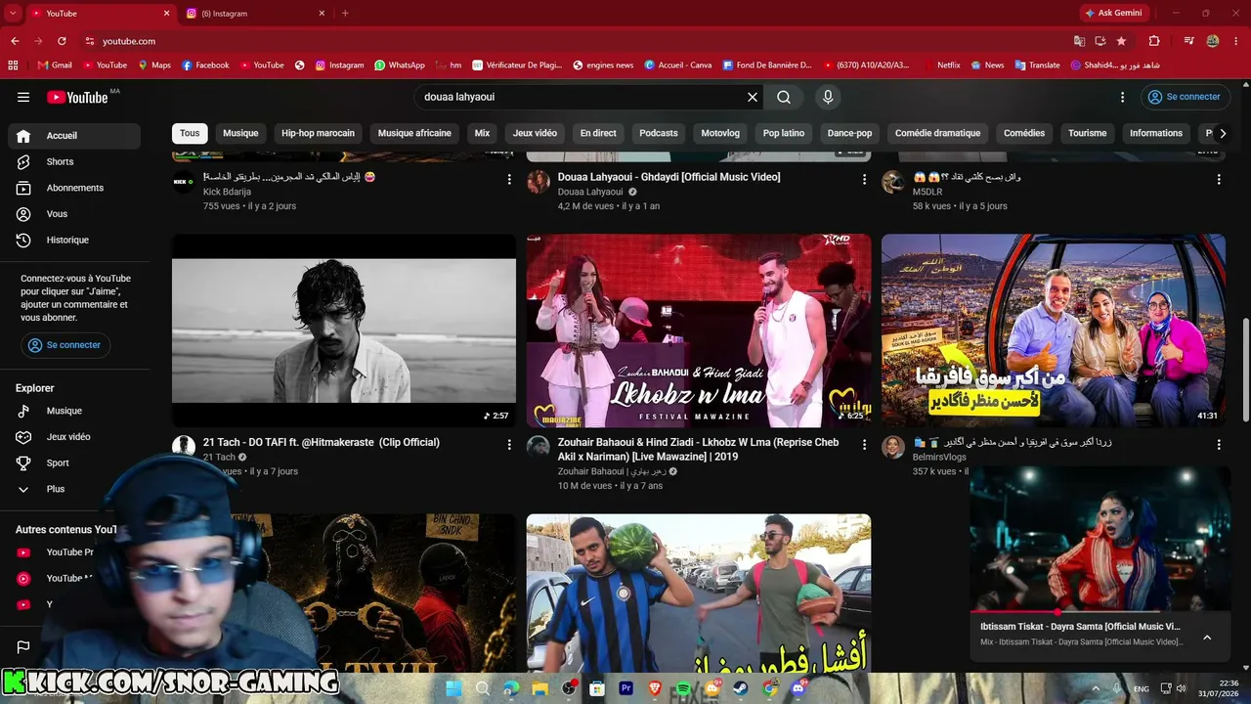Open the Facebook bookmark

pyautogui.click(x=205, y=66)
